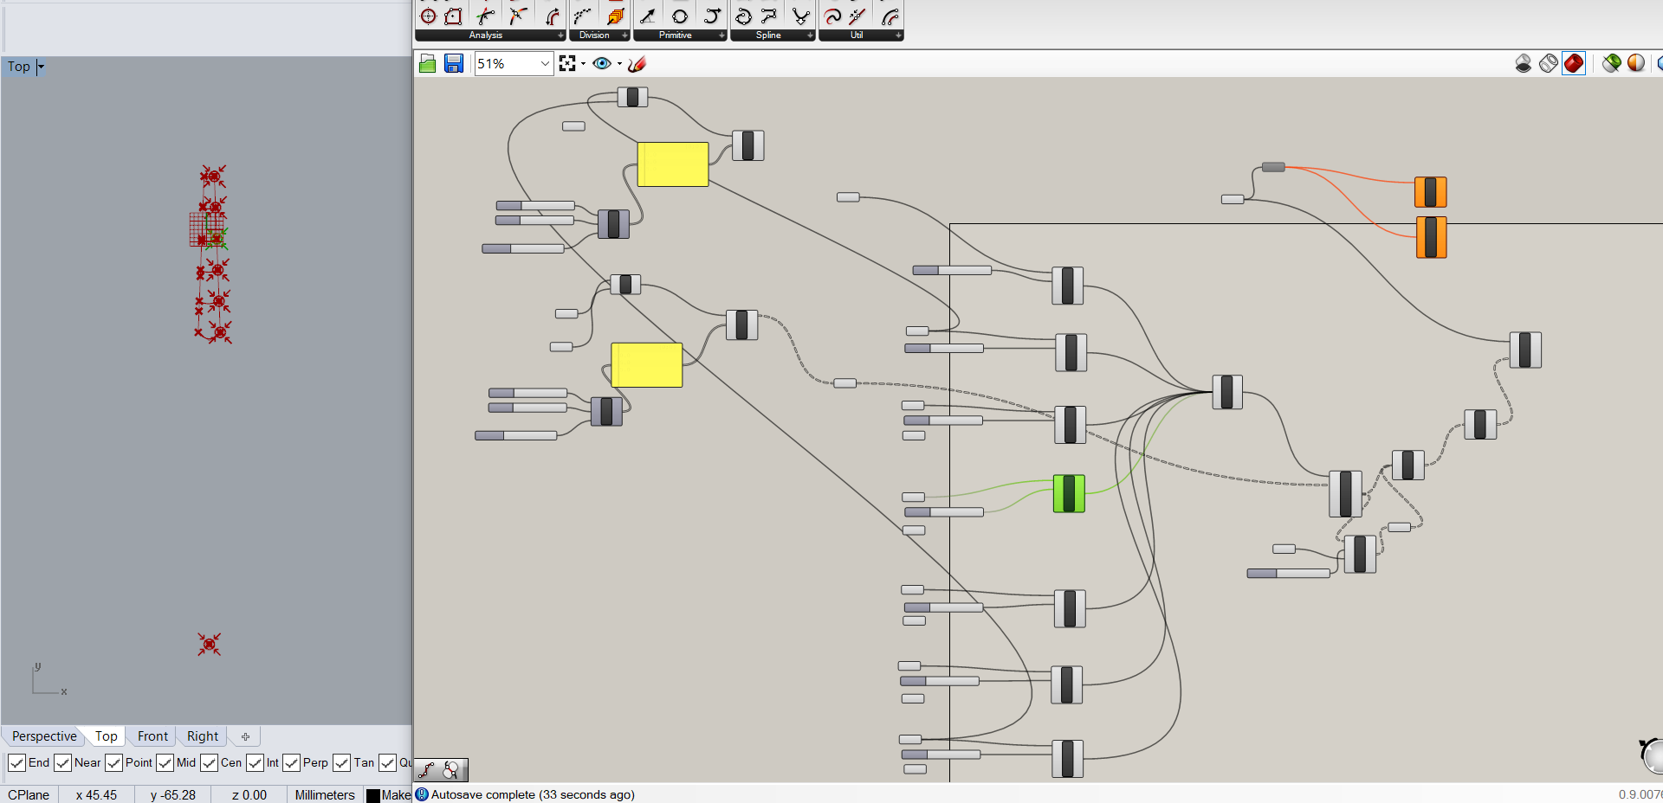Click the orange-white sphere preview settings icon
The image size is (1663, 803).
pyautogui.click(x=1636, y=63)
